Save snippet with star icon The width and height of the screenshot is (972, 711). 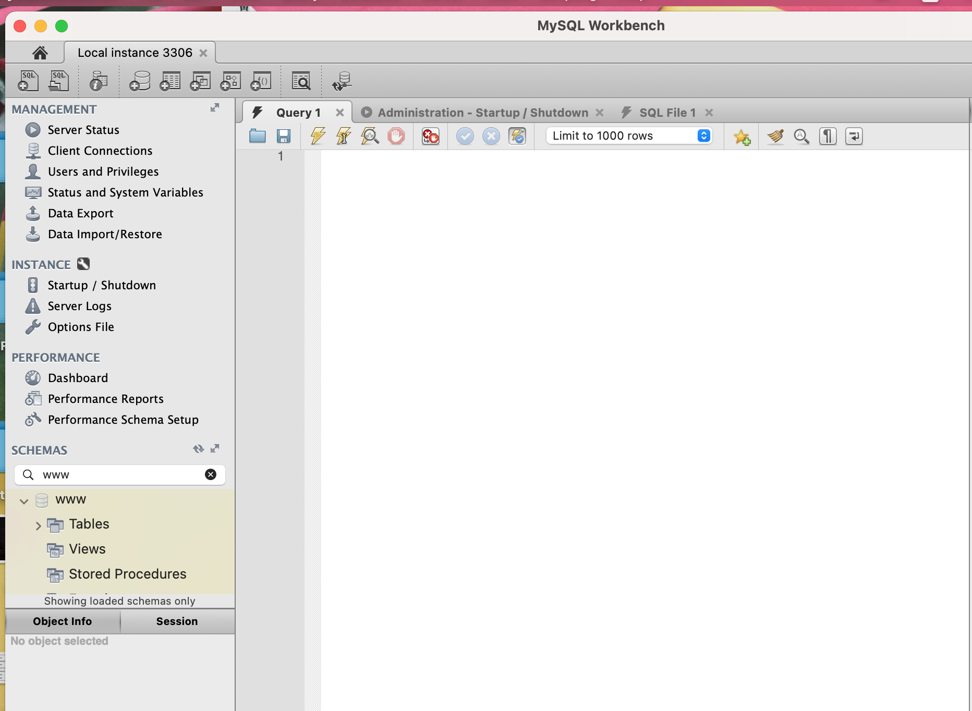(x=742, y=137)
